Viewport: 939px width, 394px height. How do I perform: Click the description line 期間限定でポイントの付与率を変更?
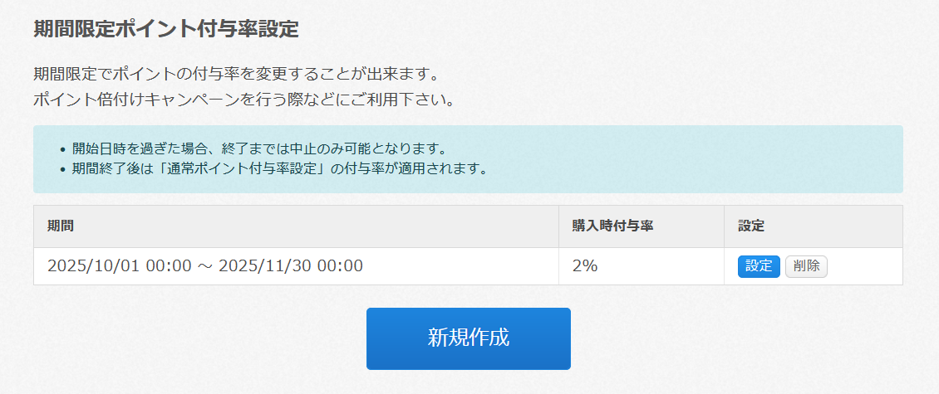pos(235,75)
